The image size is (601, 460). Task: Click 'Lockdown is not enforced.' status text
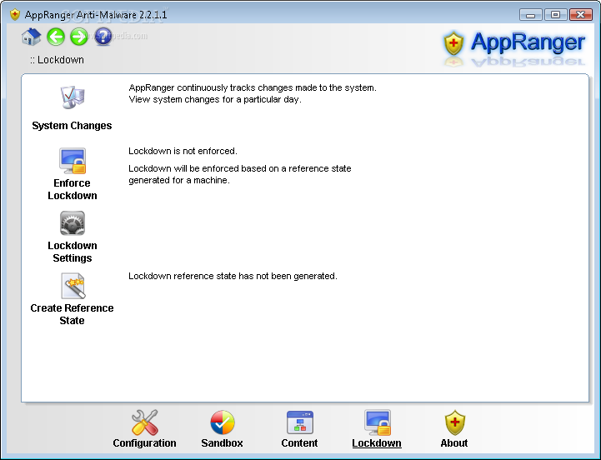[183, 151]
